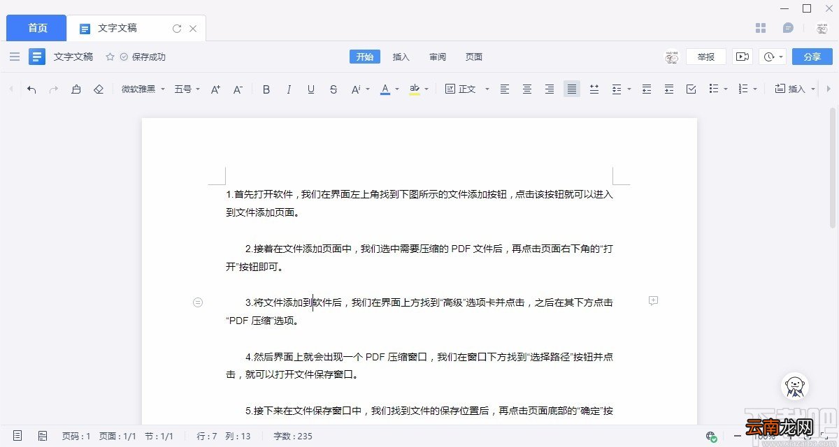
Task: Switch to the 开始 tab
Action: [x=365, y=57]
